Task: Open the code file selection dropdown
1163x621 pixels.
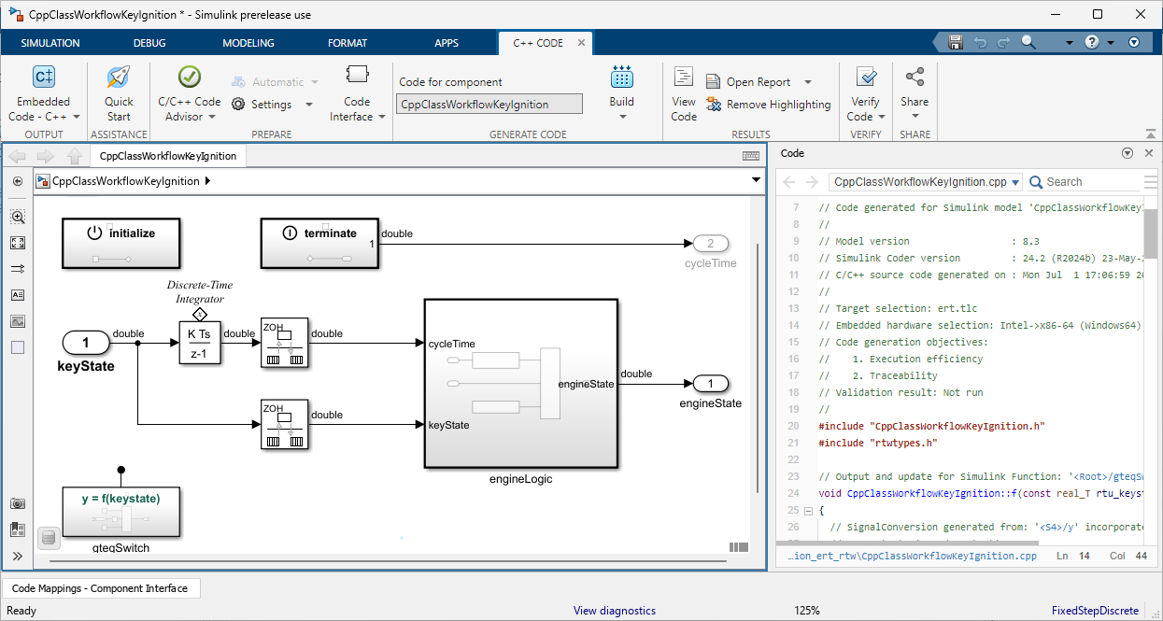Action: [x=1015, y=182]
